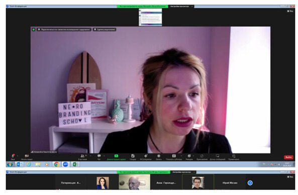The width and height of the screenshot is (298, 195).
Task: Click the Windows Start button
Action: pos(10,164)
